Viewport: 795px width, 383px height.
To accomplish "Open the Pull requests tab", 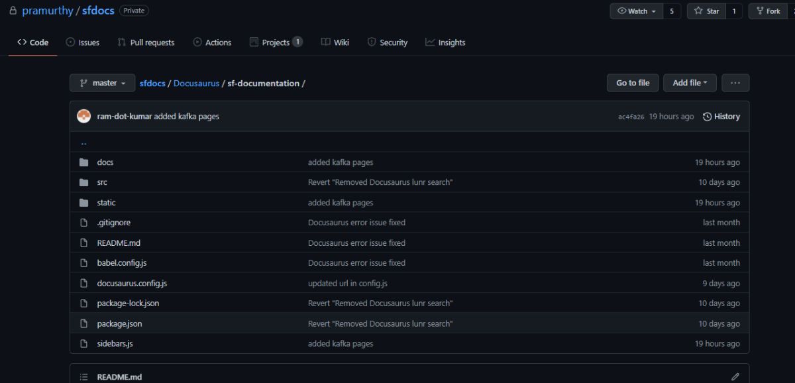I will pyautogui.click(x=146, y=42).
